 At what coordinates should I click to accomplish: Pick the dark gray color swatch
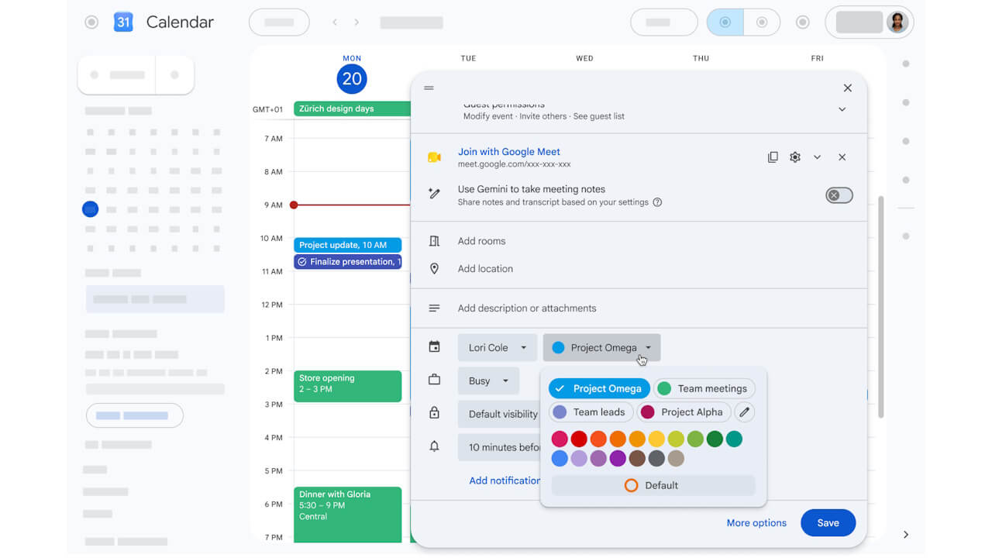pos(656,459)
